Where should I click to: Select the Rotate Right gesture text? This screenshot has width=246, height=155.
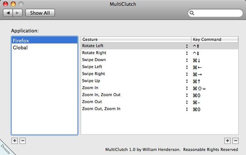[x=94, y=53]
